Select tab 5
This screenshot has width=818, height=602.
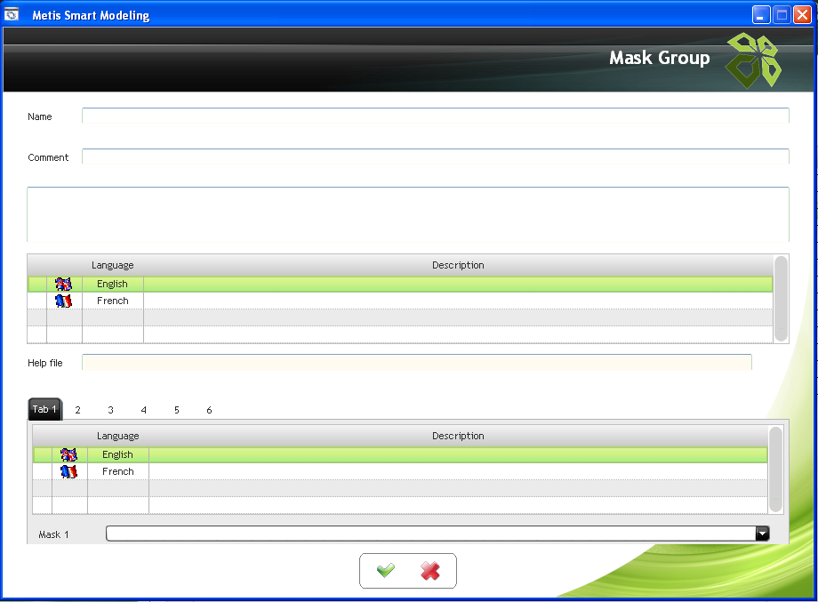click(176, 410)
